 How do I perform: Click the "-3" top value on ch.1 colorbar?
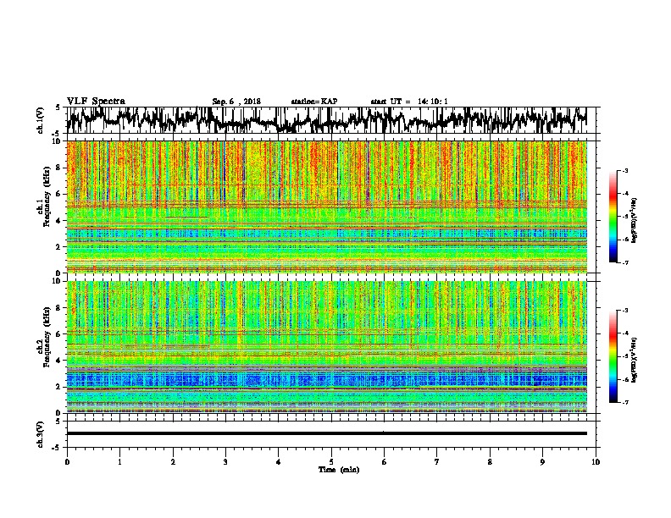coord(624,170)
